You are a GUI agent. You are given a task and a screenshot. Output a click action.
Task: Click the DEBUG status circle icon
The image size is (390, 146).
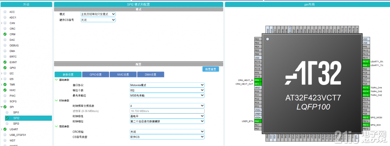(5, 45)
